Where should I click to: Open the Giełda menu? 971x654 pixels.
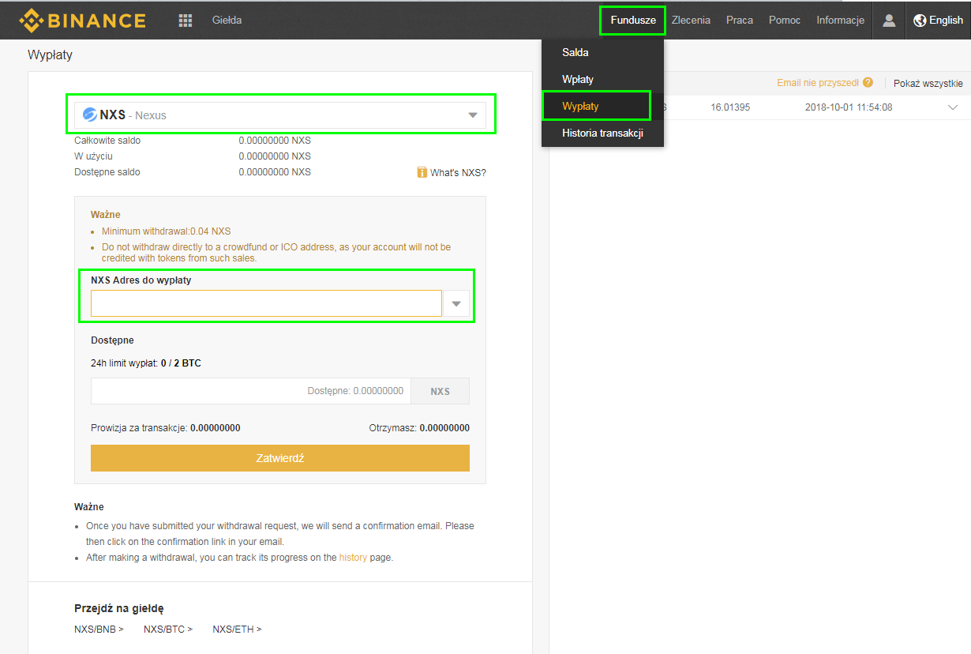(x=227, y=21)
